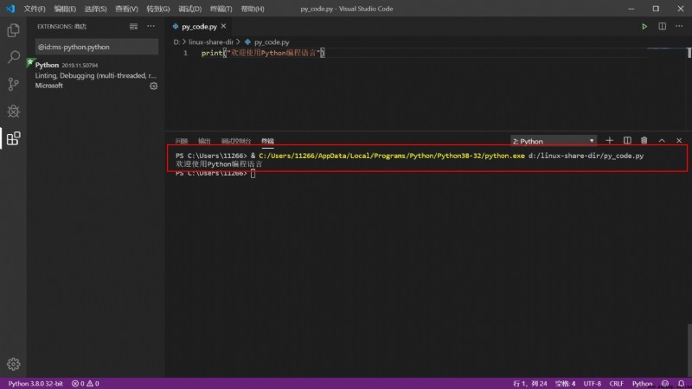Open Python extension manage gear
This screenshot has width=692, height=389.
click(x=153, y=86)
